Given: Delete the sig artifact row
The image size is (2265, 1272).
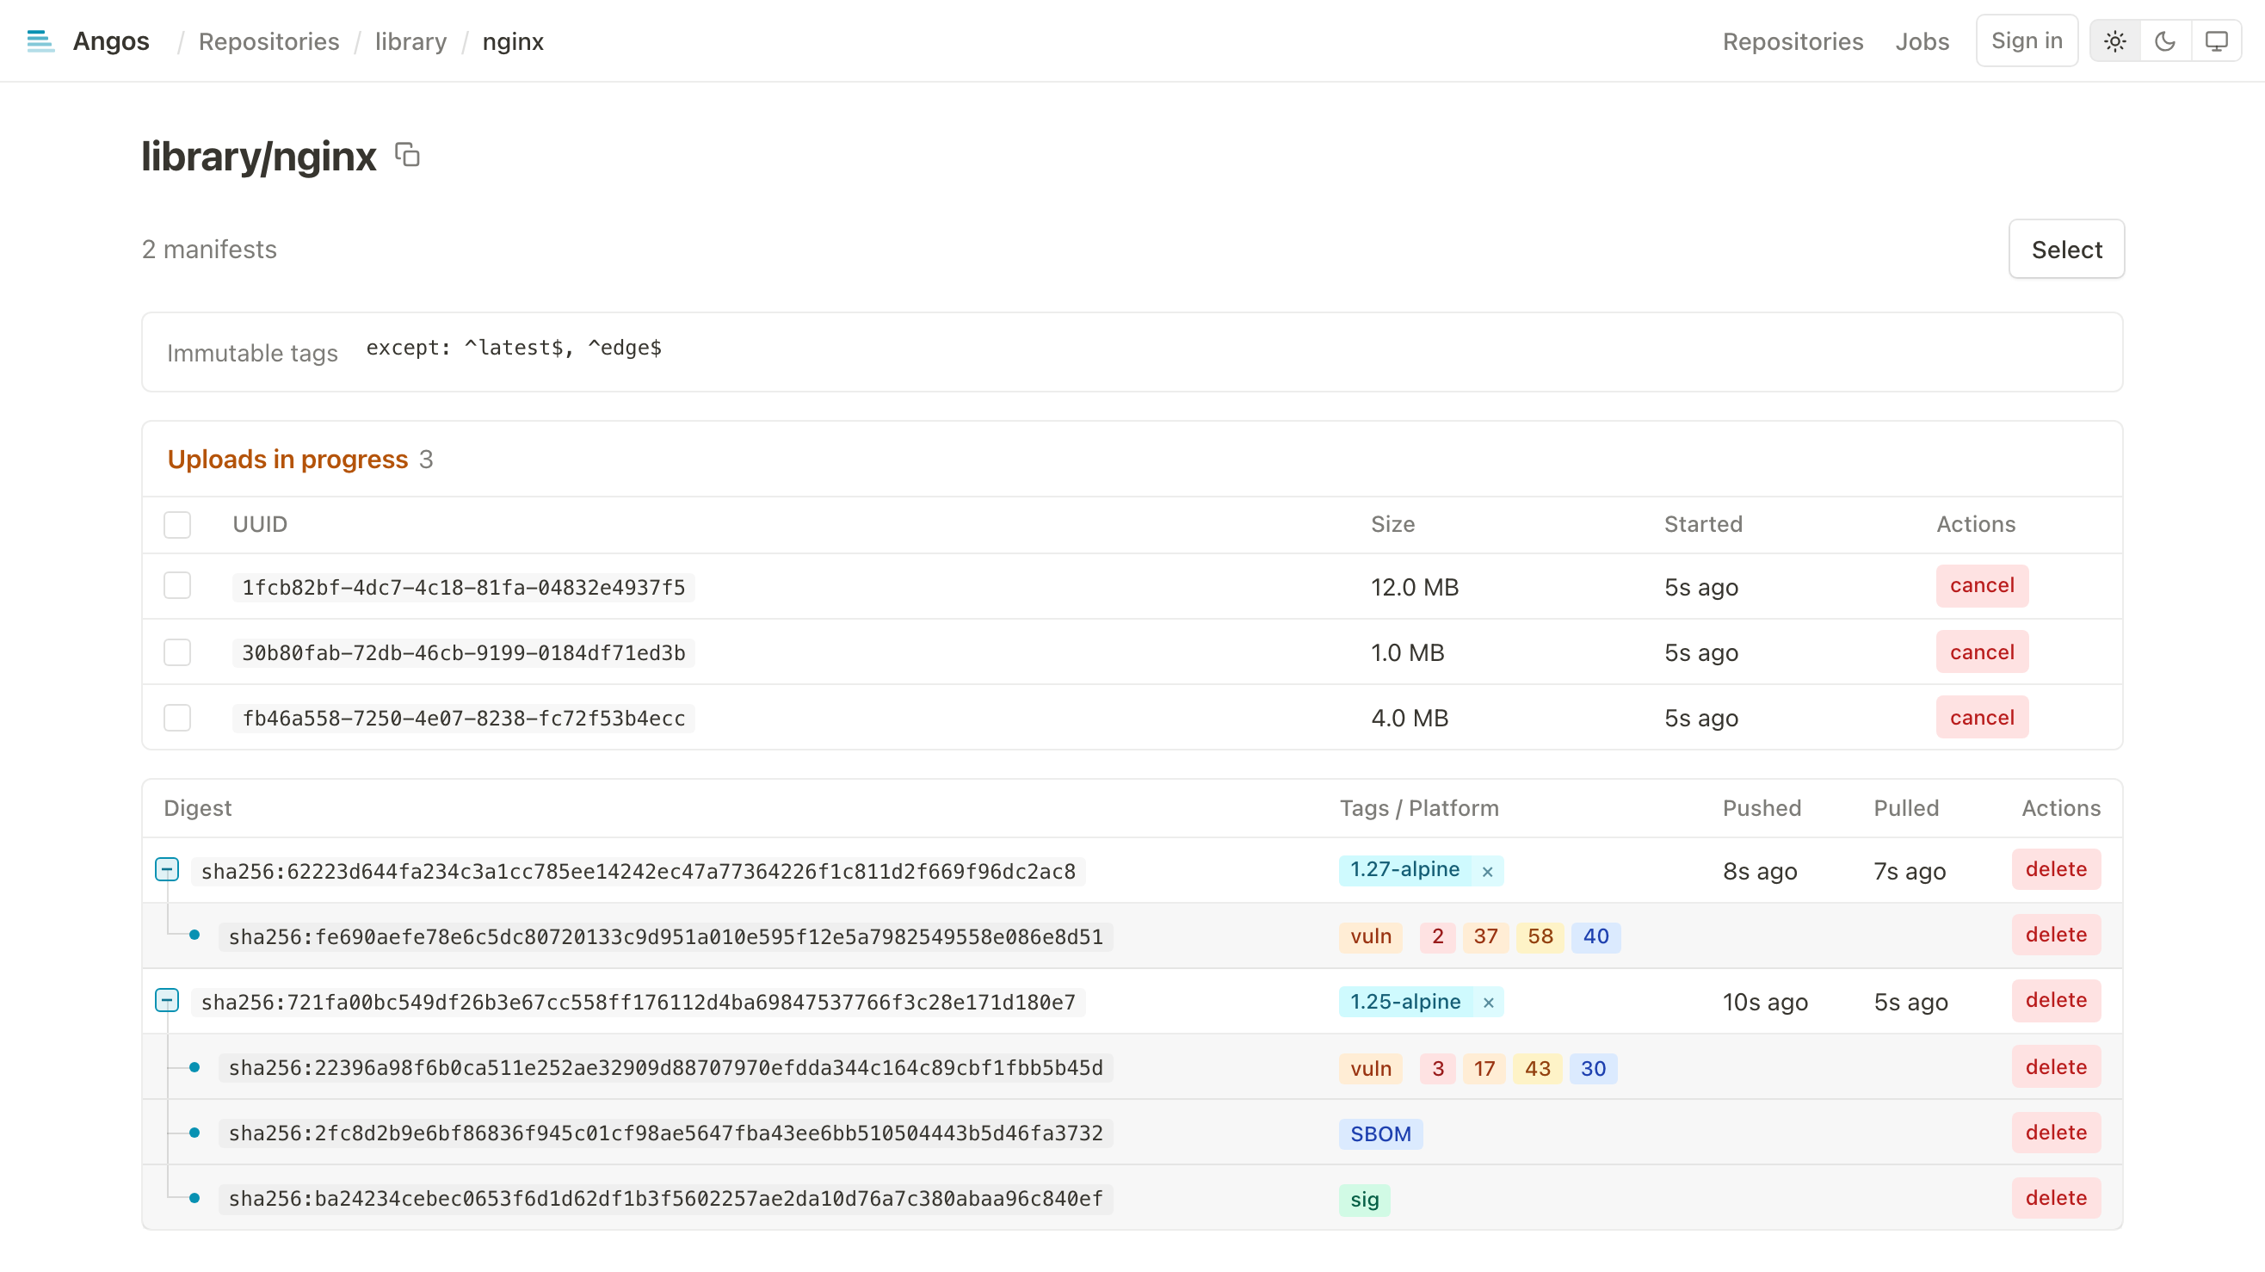Looking at the screenshot, I should 2056,1198.
